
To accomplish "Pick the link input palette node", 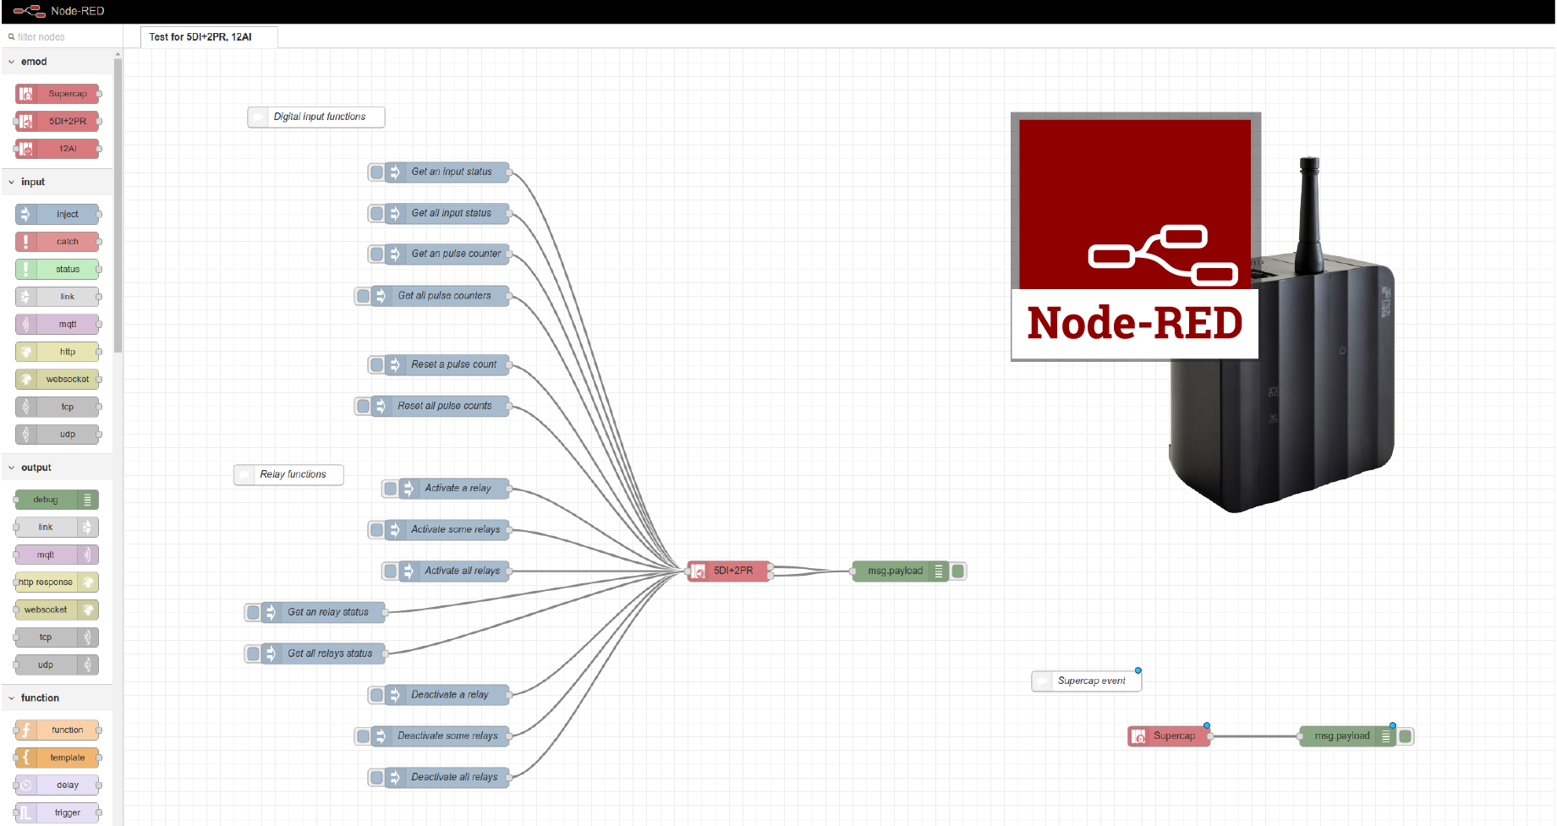I will [58, 297].
